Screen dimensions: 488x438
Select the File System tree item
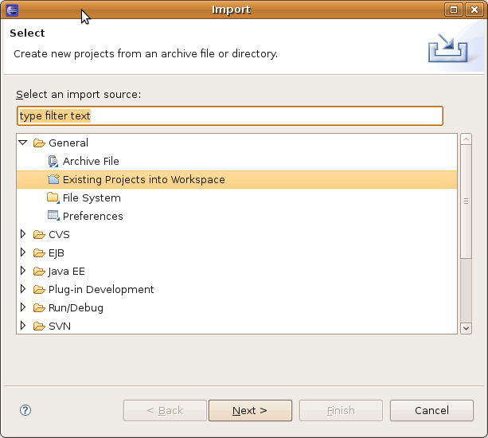(x=92, y=197)
